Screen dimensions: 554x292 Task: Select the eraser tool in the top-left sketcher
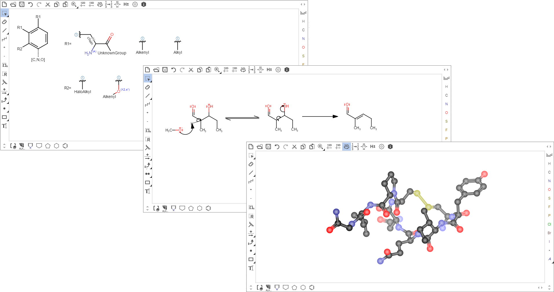pyautogui.click(x=4, y=22)
